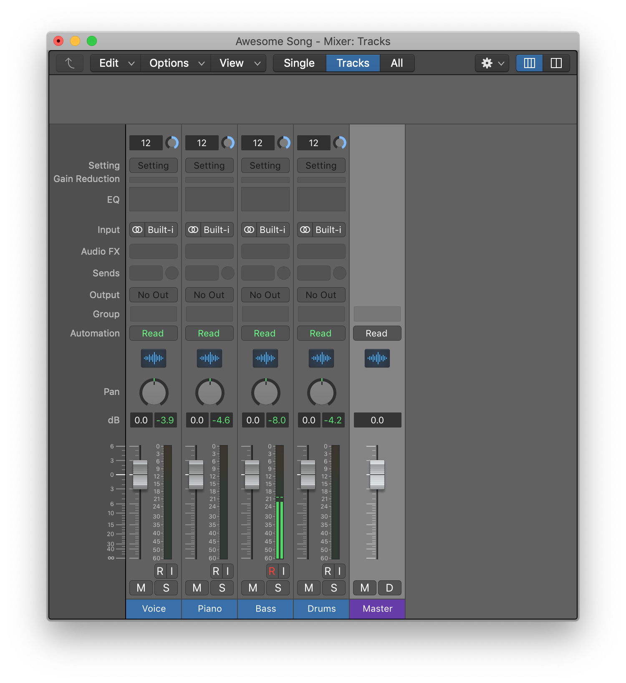Select the Drums channel strip name
Viewport: 626px width, 683px height.
[x=321, y=609]
